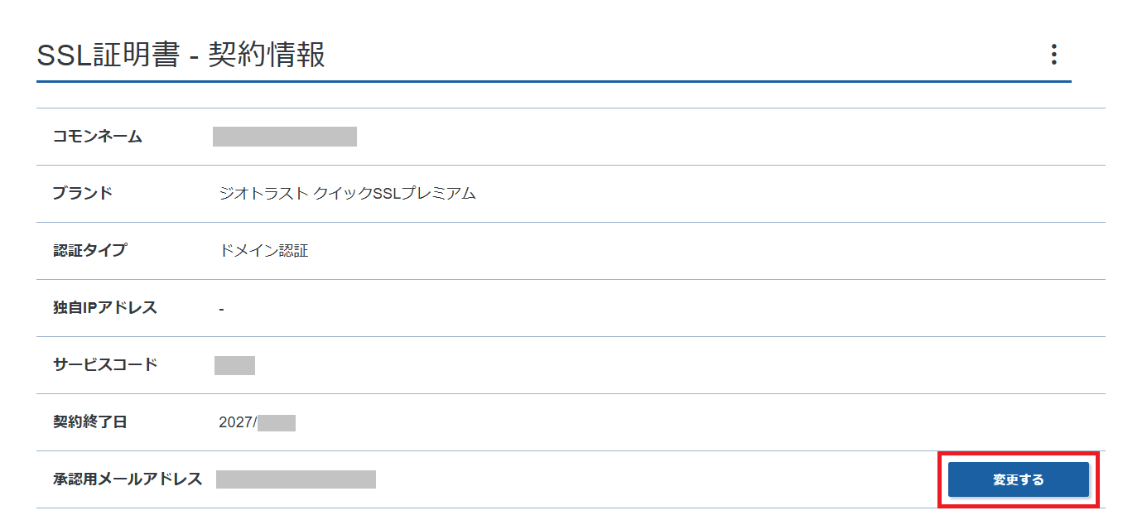Click the masked service code value
The image size is (1147, 525).
(x=234, y=365)
